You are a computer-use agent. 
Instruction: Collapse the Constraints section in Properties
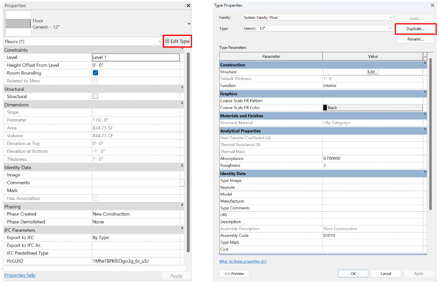pos(182,49)
